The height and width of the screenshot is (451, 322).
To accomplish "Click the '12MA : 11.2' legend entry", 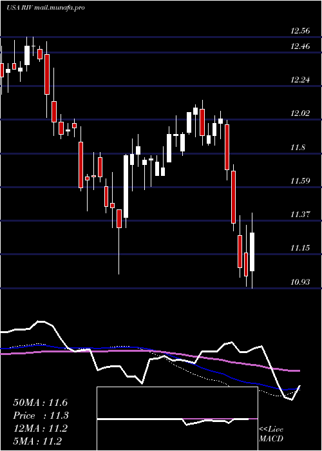I will (40, 428).
